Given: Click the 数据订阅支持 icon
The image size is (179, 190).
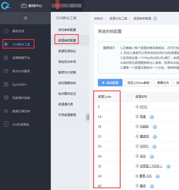Looking at the screenshot, I should click(6, 111).
